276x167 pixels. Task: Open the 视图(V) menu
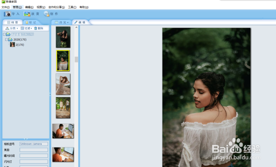pos(41,7)
